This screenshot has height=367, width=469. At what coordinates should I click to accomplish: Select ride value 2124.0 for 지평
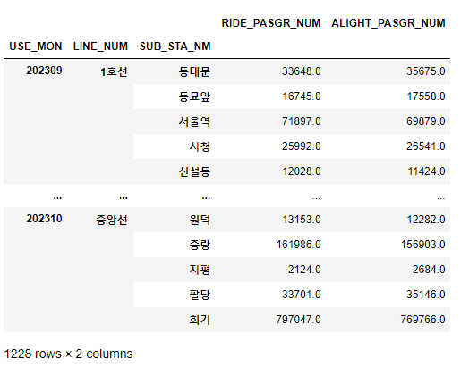click(x=304, y=270)
